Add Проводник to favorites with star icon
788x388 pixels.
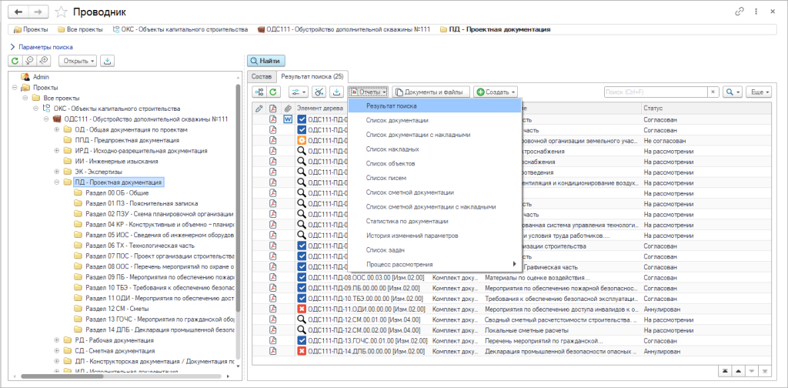click(61, 12)
